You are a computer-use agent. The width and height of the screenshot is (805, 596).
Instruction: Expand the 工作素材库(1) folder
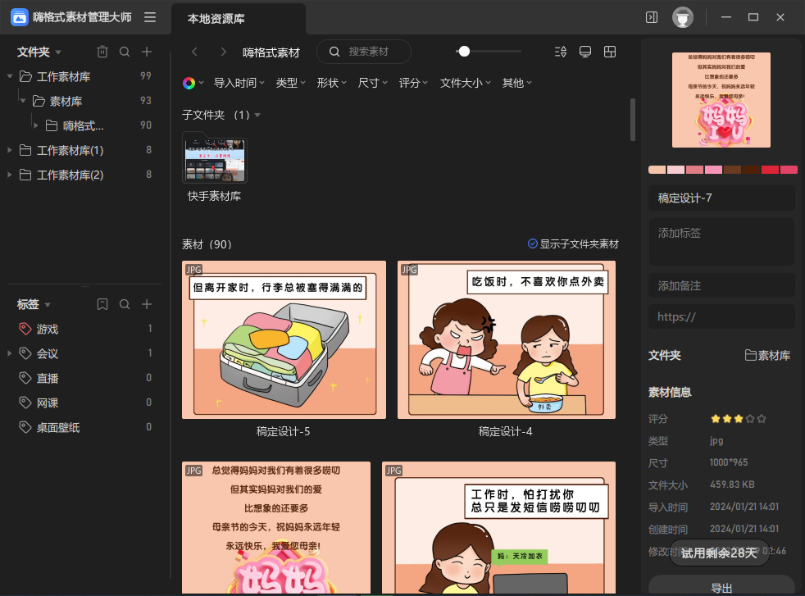(x=10, y=150)
